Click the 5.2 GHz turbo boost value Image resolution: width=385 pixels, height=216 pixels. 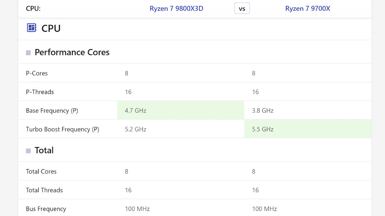136,129
